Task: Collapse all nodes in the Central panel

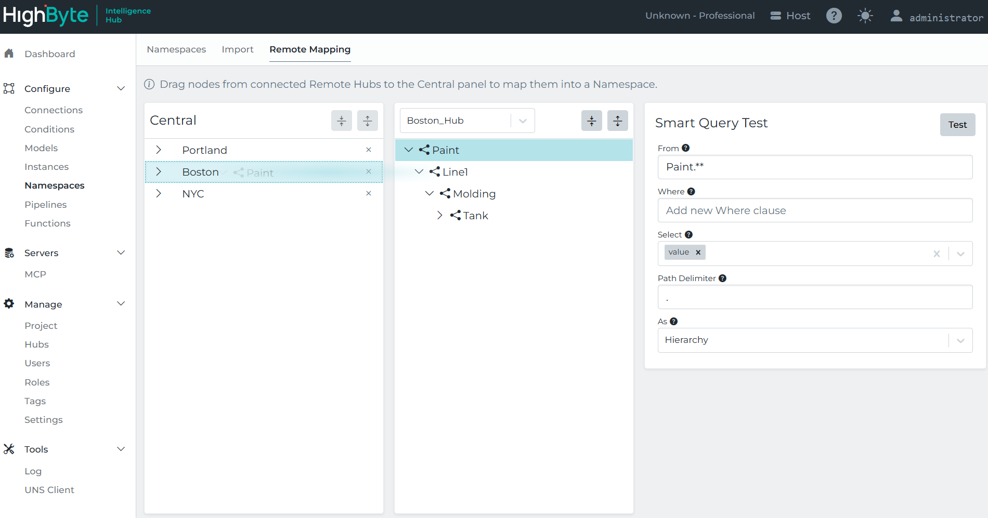Action: [x=341, y=121]
